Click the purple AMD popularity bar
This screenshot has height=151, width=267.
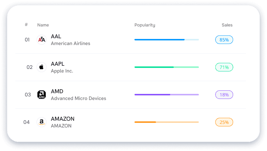pos(167,95)
